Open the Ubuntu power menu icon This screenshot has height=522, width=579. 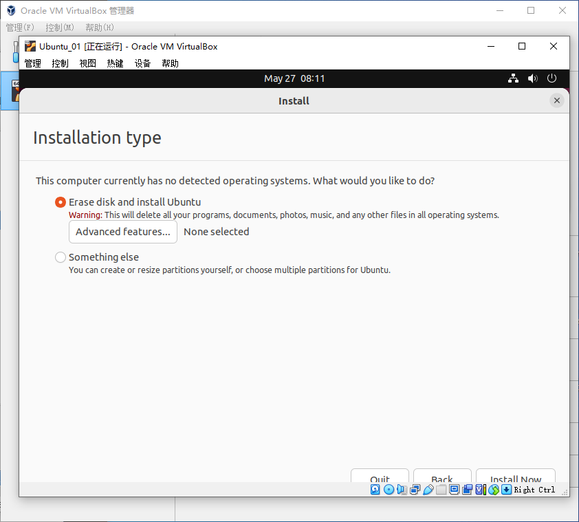tap(551, 78)
